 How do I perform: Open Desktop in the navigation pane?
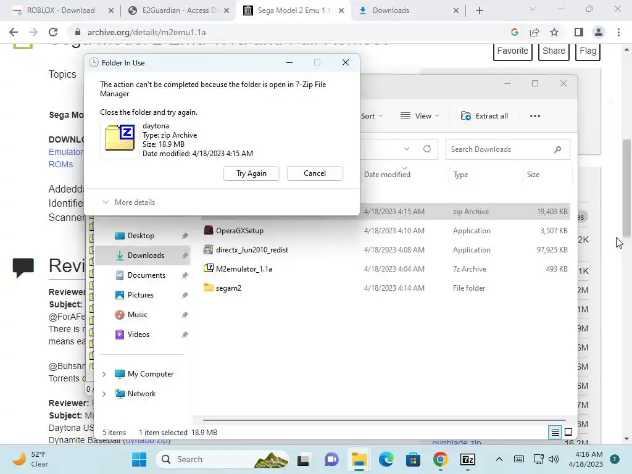tap(141, 236)
